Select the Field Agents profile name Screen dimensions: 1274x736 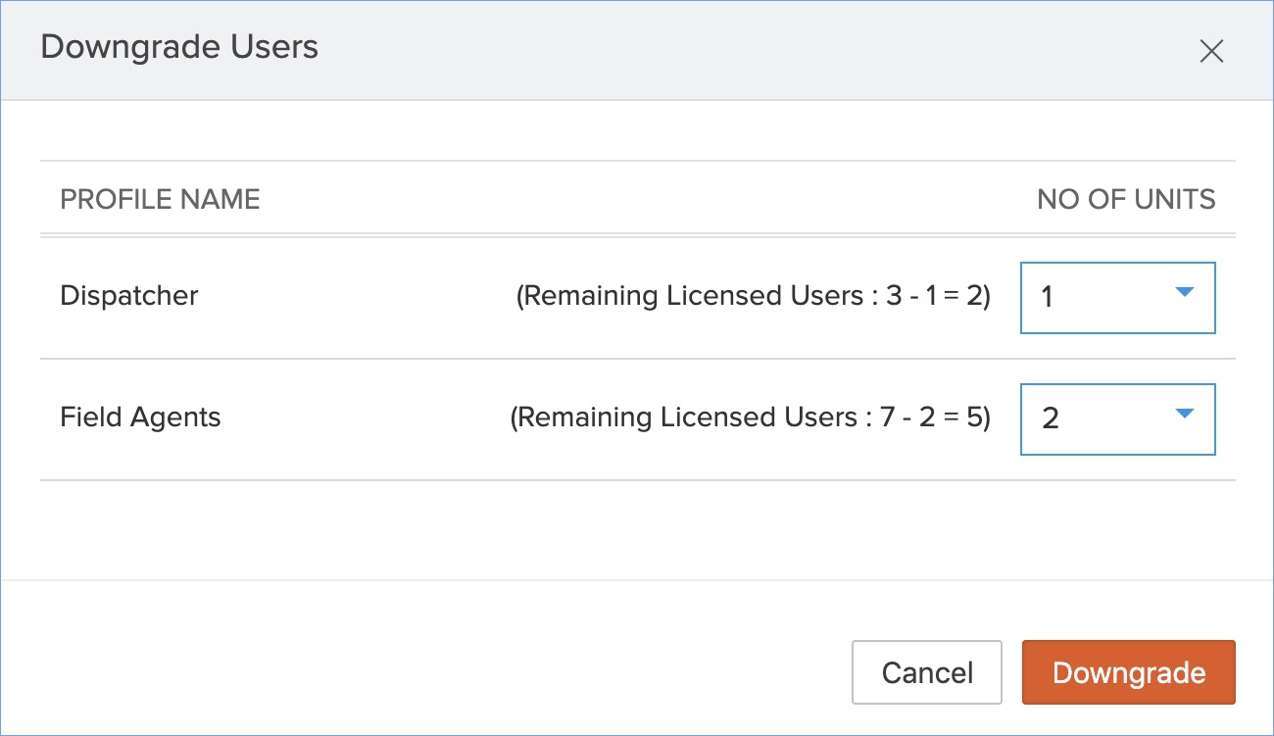point(140,417)
